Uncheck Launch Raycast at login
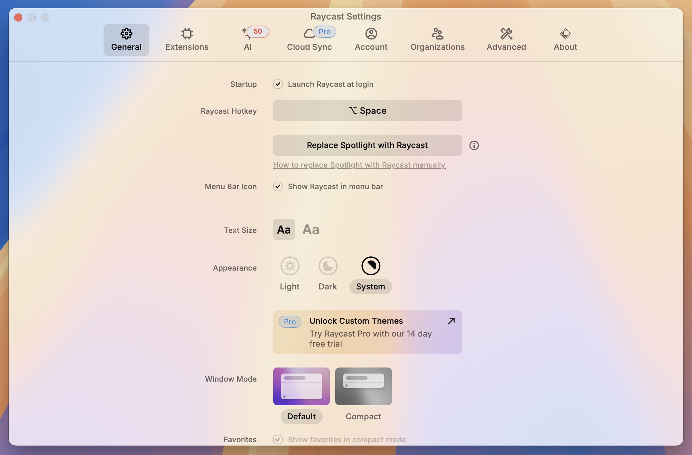The width and height of the screenshot is (692, 455). [x=278, y=84]
